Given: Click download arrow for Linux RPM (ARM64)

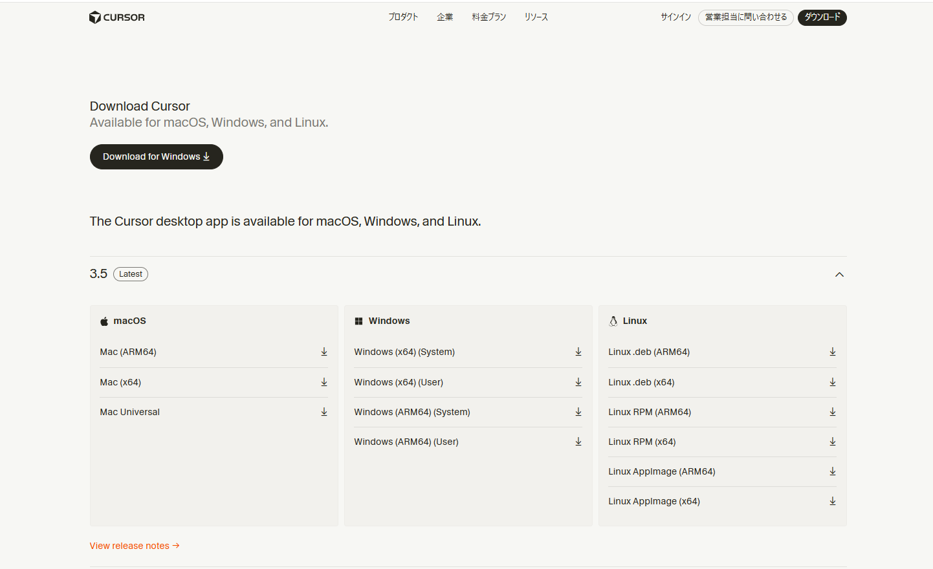Looking at the screenshot, I should [833, 412].
